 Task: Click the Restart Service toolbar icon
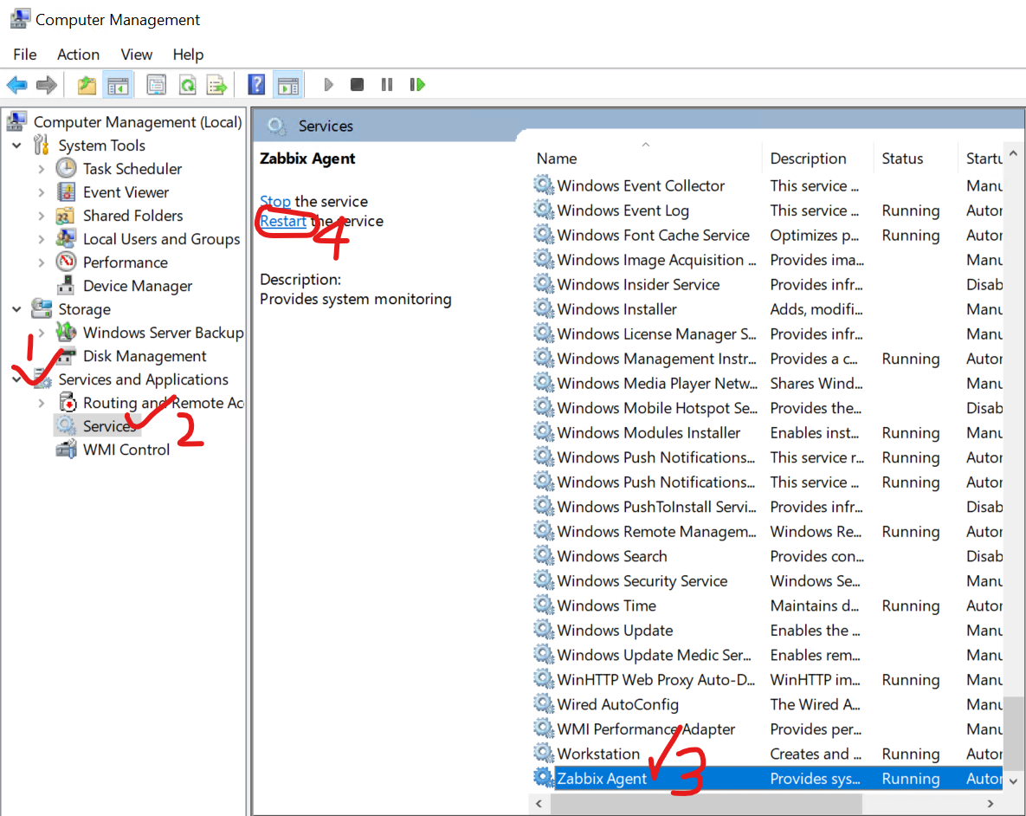(x=416, y=85)
